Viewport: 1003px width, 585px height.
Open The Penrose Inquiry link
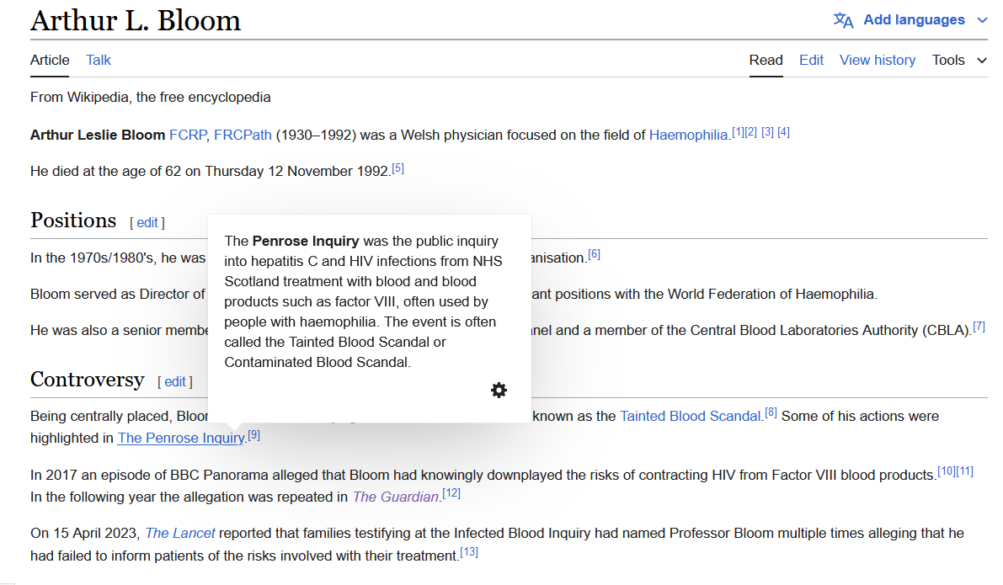coord(180,438)
